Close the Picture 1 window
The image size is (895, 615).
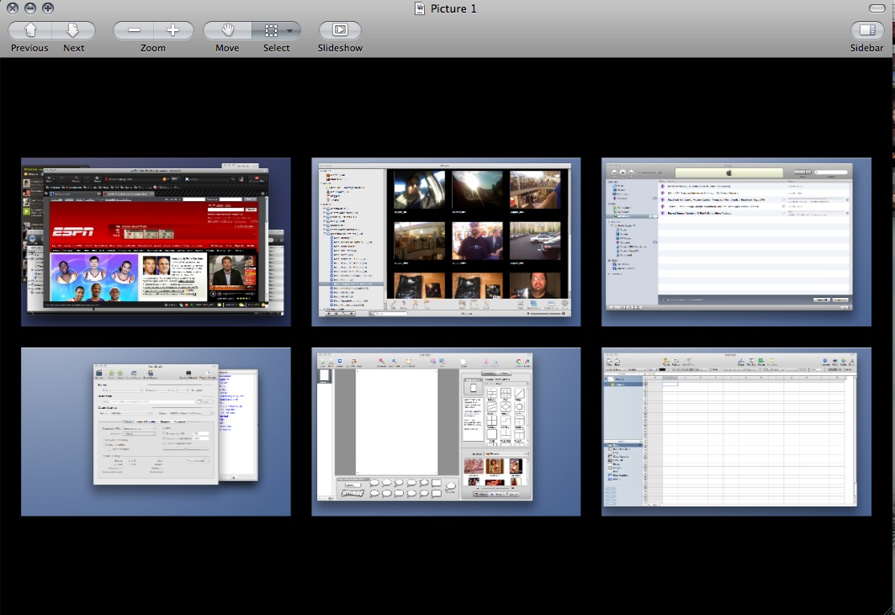[13, 8]
